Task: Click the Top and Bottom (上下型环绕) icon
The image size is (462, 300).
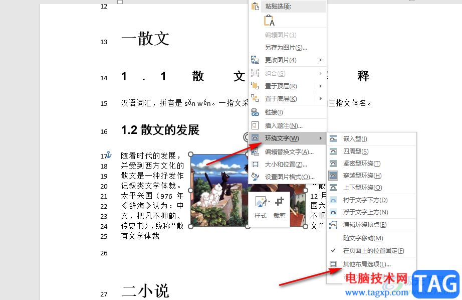Action: point(333,188)
